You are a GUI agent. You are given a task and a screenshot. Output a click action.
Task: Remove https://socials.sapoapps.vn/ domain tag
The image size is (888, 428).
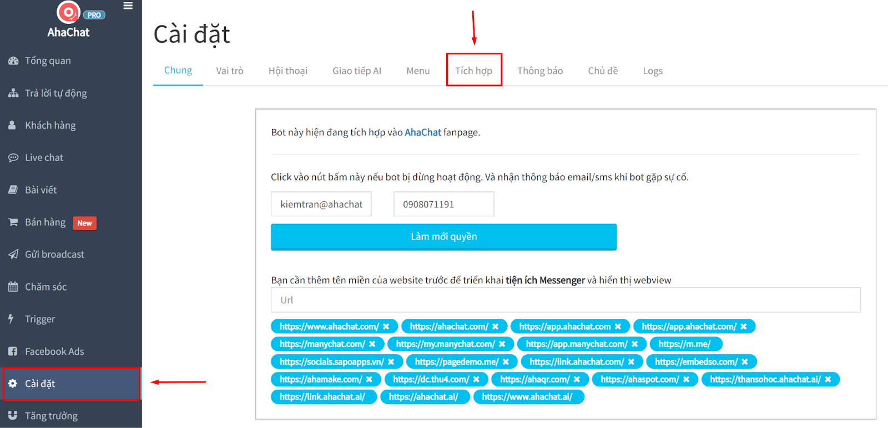pos(391,362)
